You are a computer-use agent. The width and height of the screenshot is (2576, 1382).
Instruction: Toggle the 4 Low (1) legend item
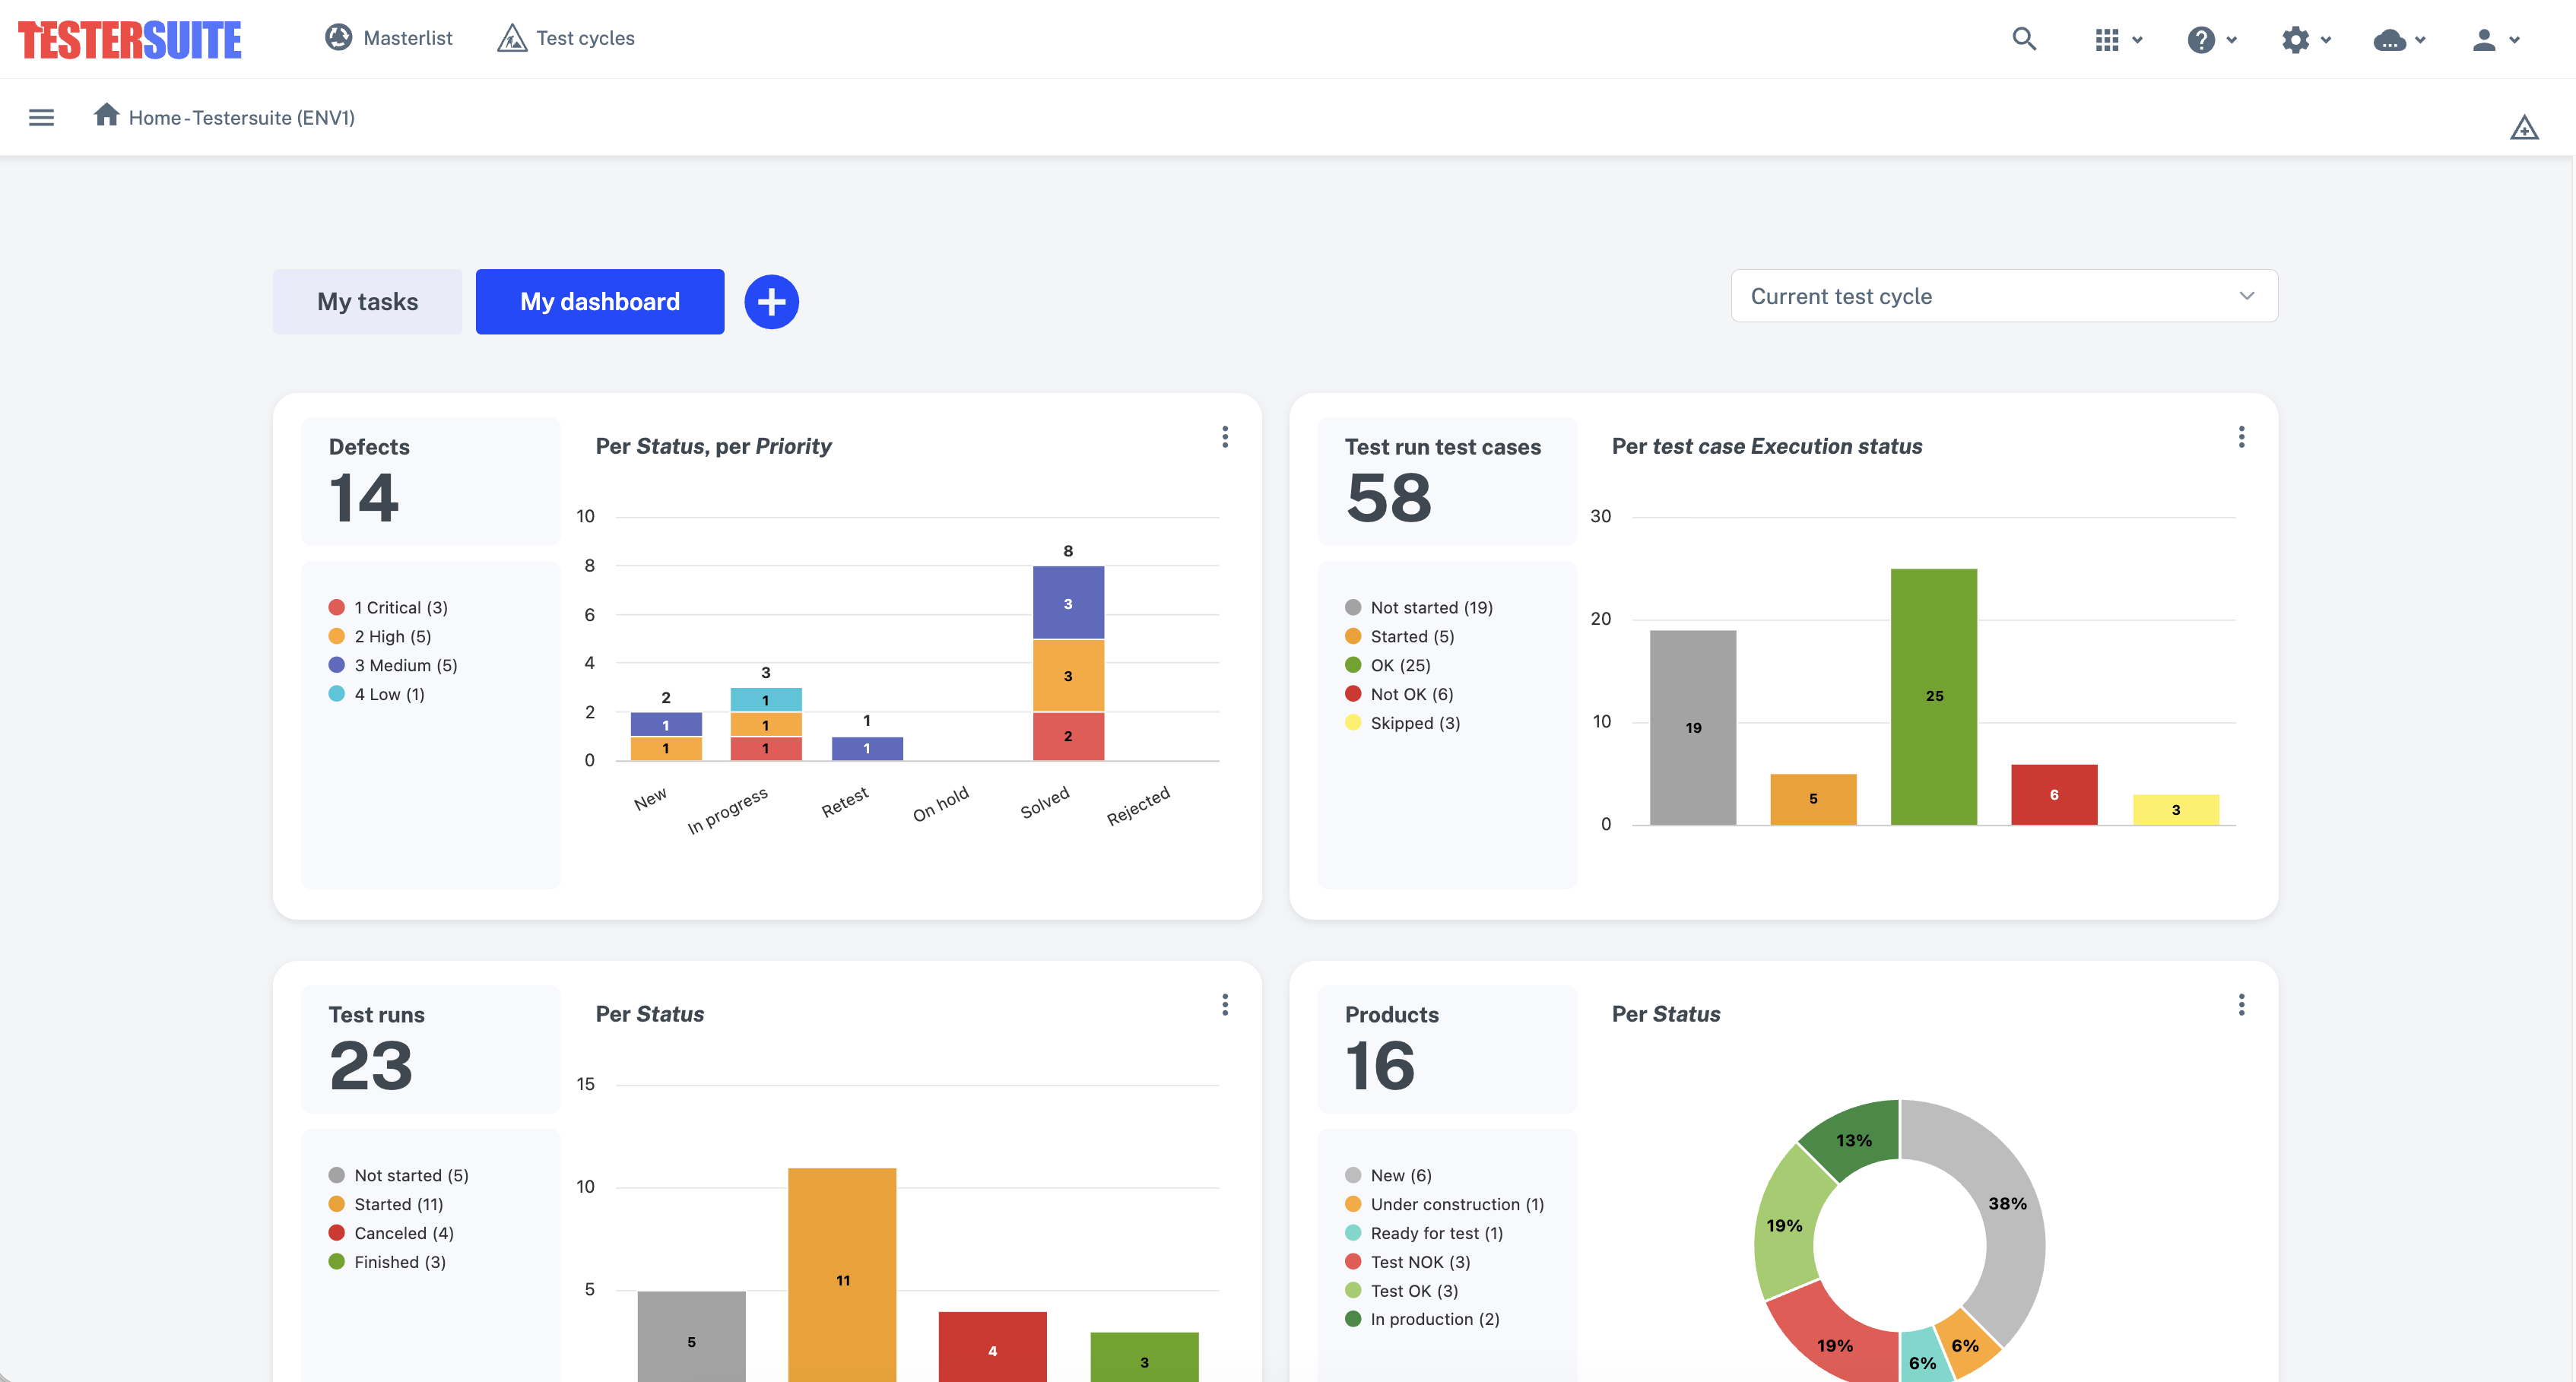pos(377,695)
